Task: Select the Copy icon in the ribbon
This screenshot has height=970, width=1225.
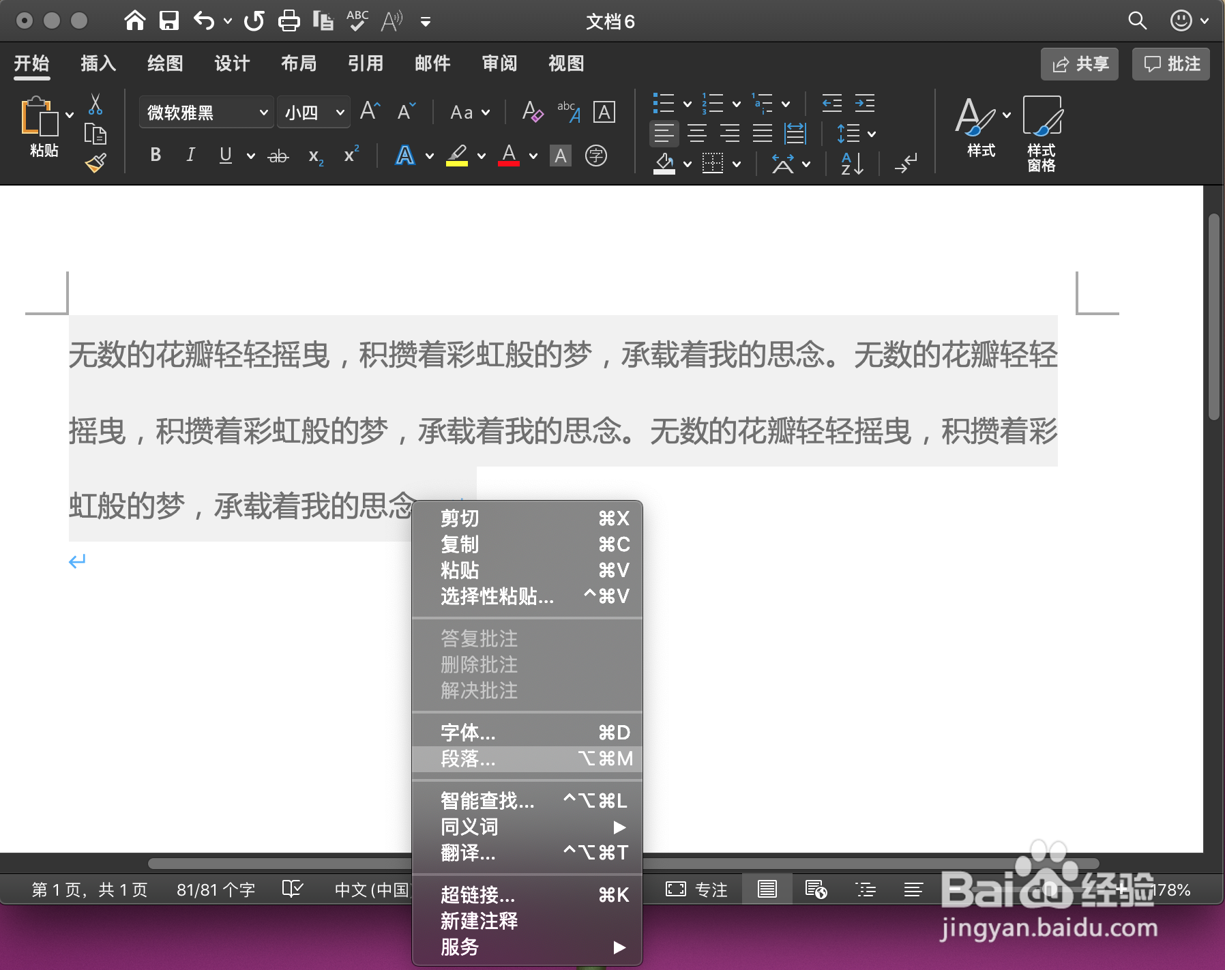Action: coord(95,135)
